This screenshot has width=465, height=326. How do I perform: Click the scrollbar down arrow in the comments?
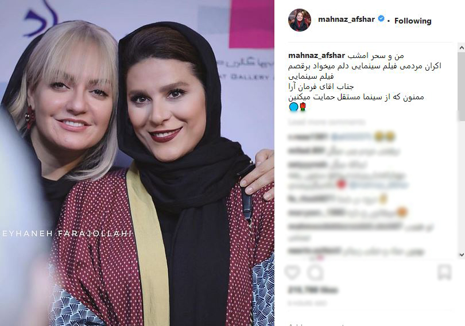coord(462,254)
